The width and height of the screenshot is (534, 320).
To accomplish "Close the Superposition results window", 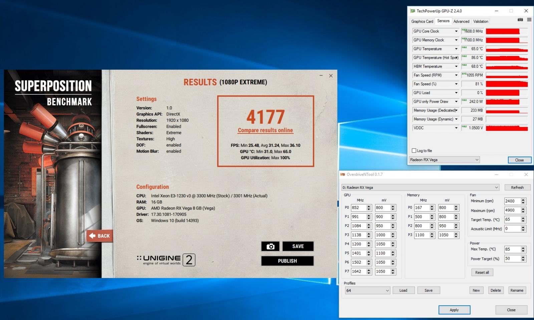I will [x=331, y=76].
